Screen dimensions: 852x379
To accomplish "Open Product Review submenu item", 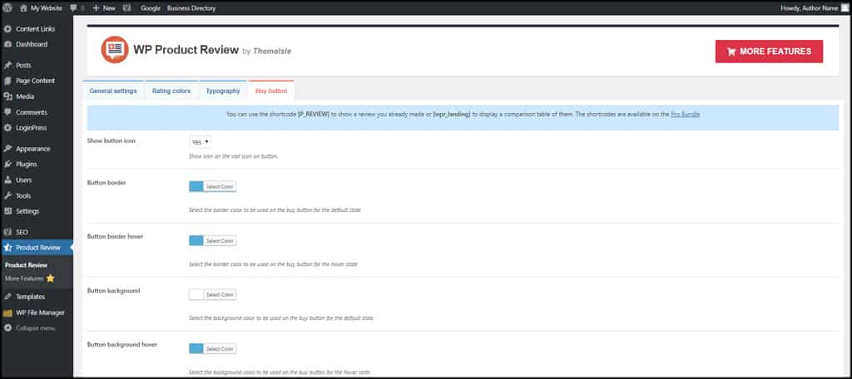I will pos(26,265).
